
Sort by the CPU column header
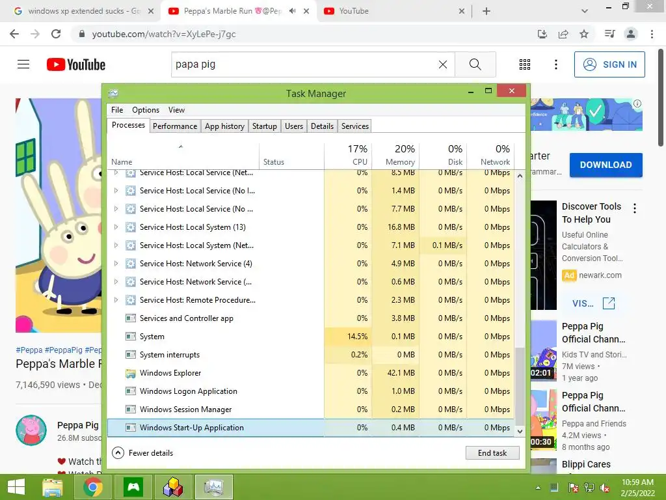[x=349, y=155]
